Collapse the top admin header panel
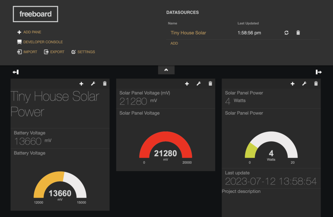This screenshot has height=217, width=333. [166, 70]
